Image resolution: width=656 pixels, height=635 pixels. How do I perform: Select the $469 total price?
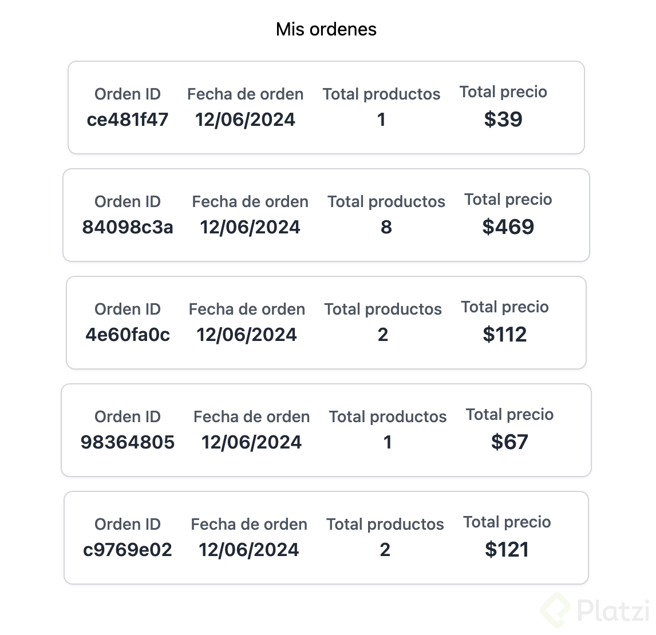pyautogui.click(x=508, y=227)
